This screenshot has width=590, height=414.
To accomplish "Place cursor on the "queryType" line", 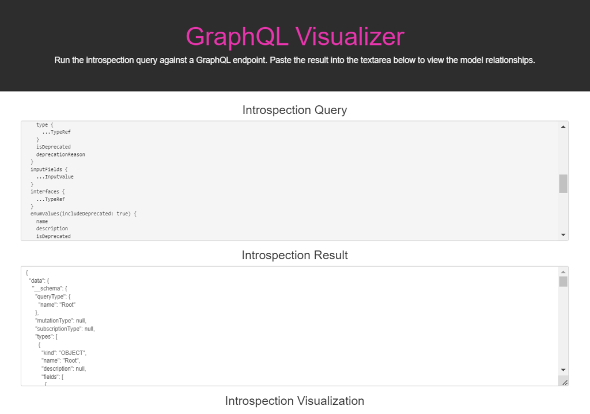I will tap(54, 296).
